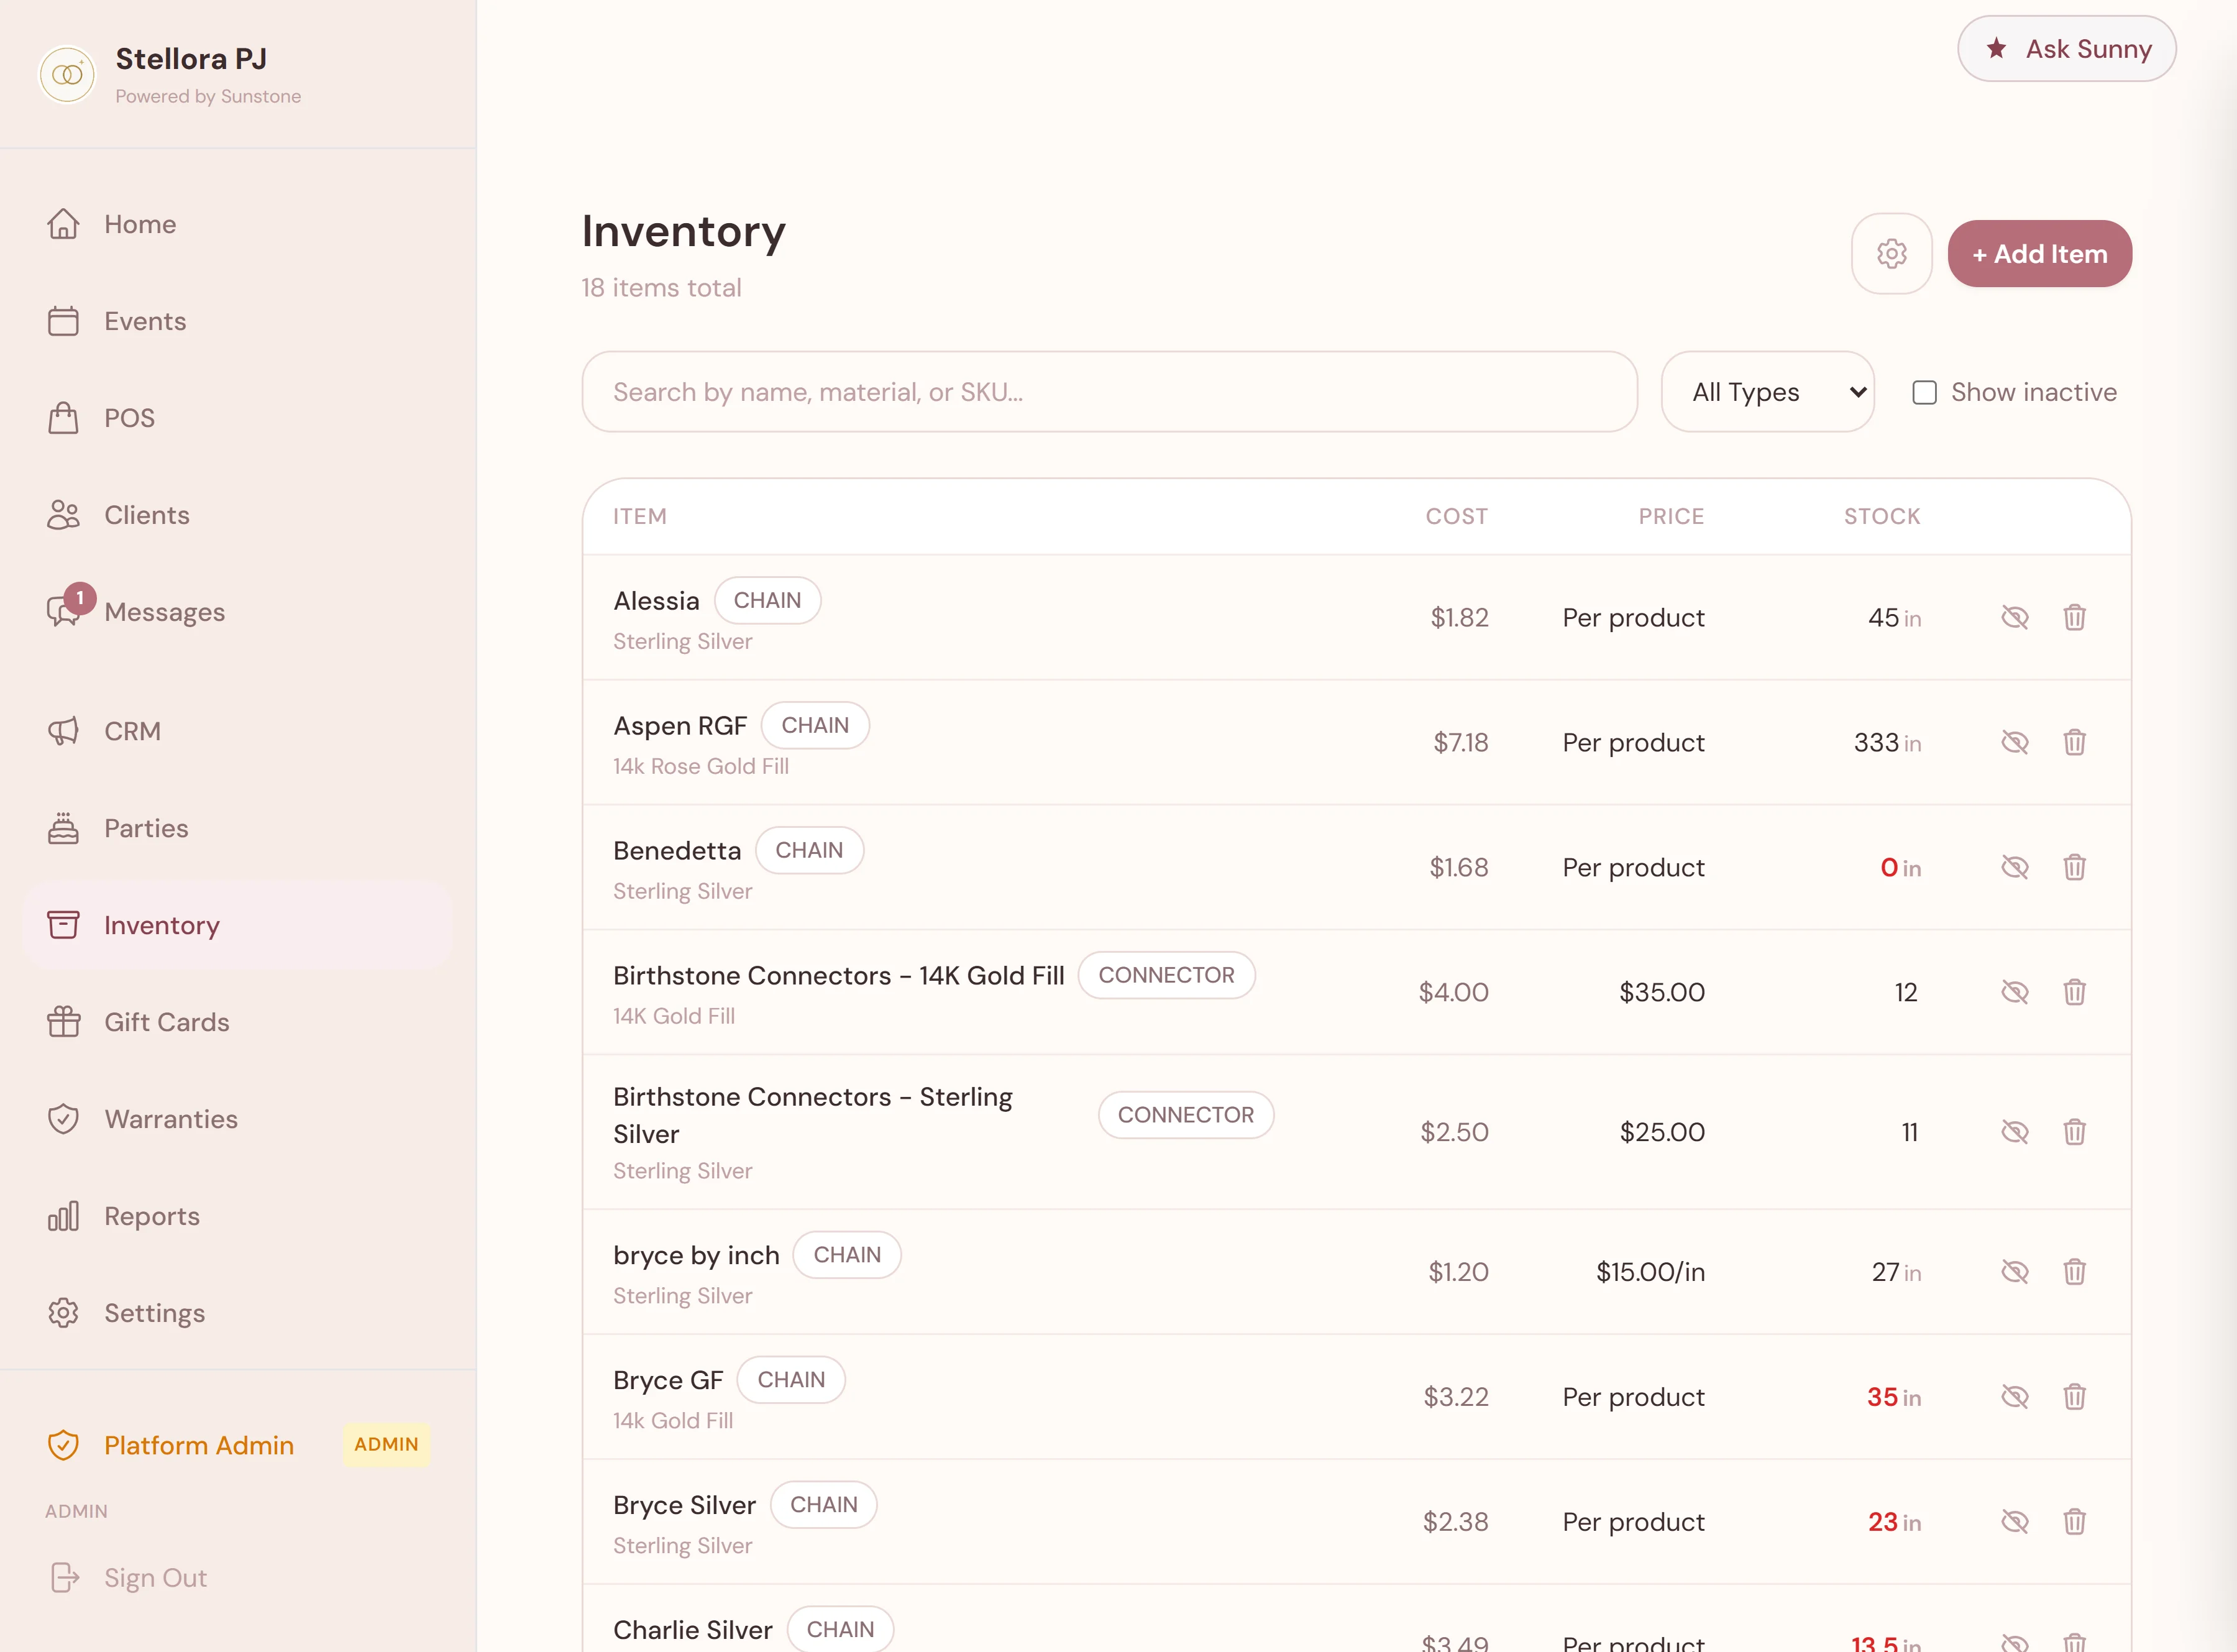Image resolution: width=2237 pixels, height=1652 pixels.
Task: Click the Parties cake icon
Action: [x=64, y=827]
